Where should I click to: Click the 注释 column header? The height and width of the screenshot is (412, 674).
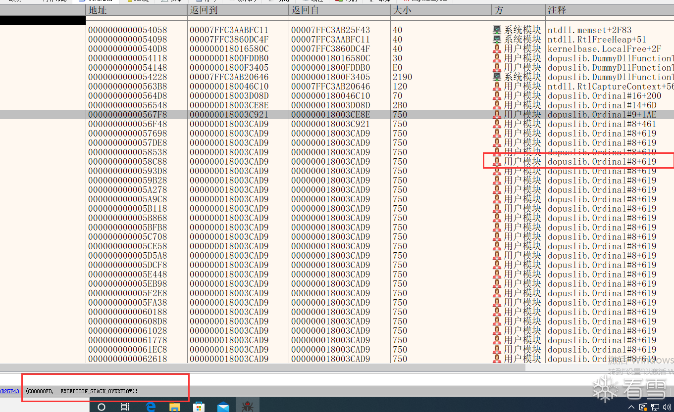click(610, 10)
